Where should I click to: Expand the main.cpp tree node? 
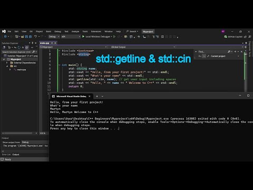coord(10,70)
